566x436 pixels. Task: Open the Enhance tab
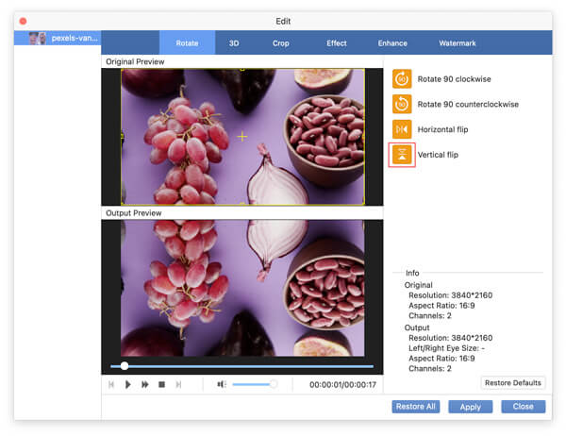(393, 43)
